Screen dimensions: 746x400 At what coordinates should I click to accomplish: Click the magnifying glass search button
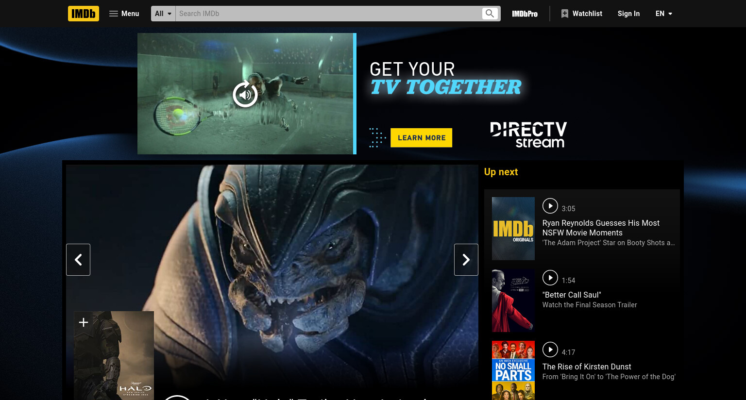[490, 14]
